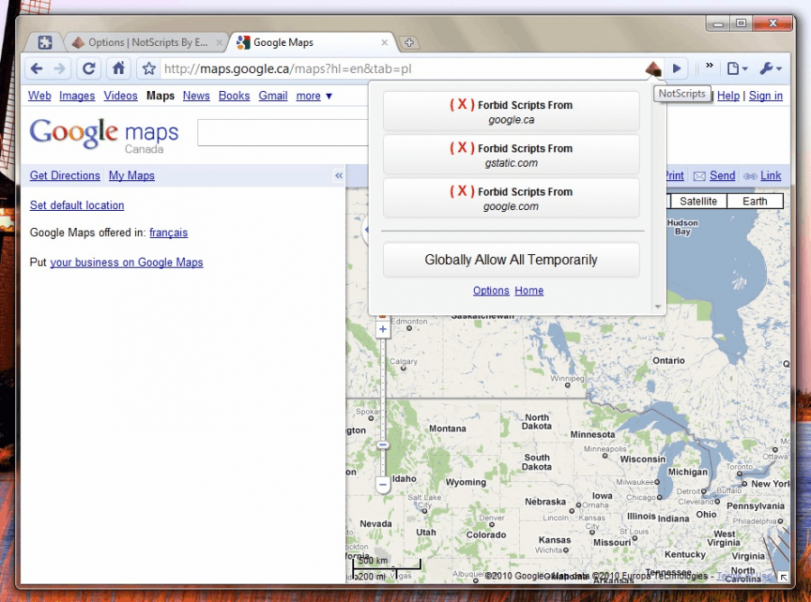Screen dimensions: 811x602
Task: Click Globally Allow All Temporarily button
Action: coord(511,260)
